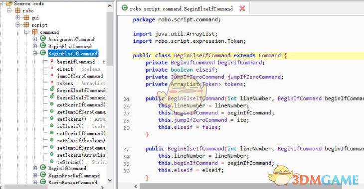This screenshot has height=189, width=364.
Task: Select the 'elseif : boolean' member
Action: tap(78, 69)
